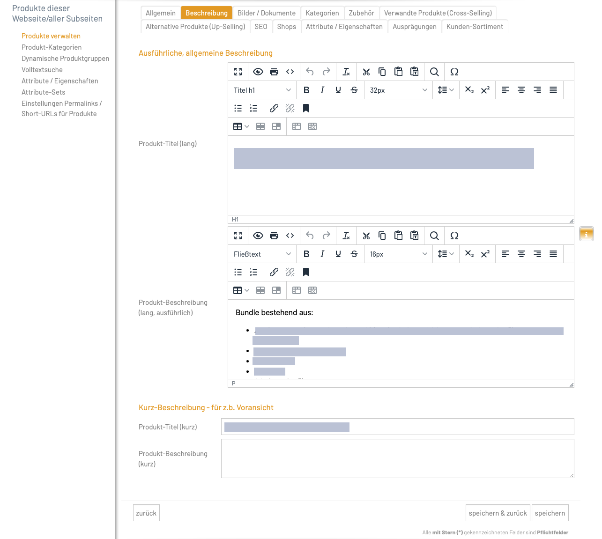
Task: Click into the 'Produkt-Beschreibung (kurz)' text area
Action: click(x=397, y=458)
